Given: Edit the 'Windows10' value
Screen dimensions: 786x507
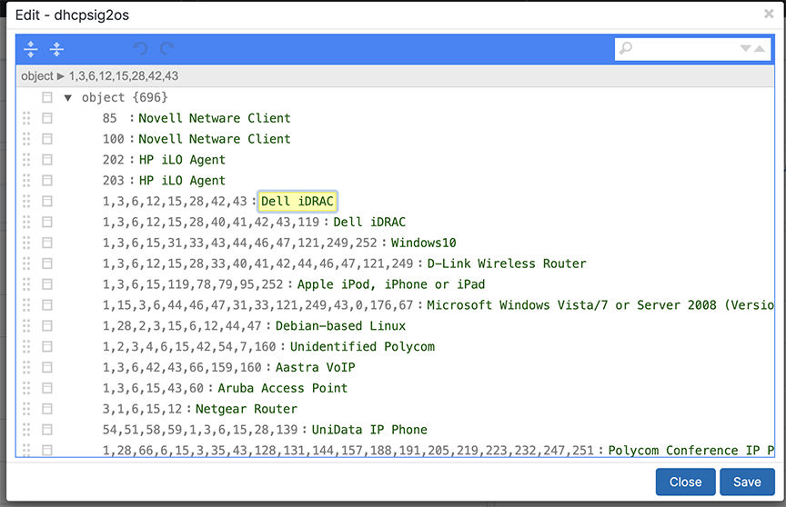Looking at the screenshot, I should (424, 243).
